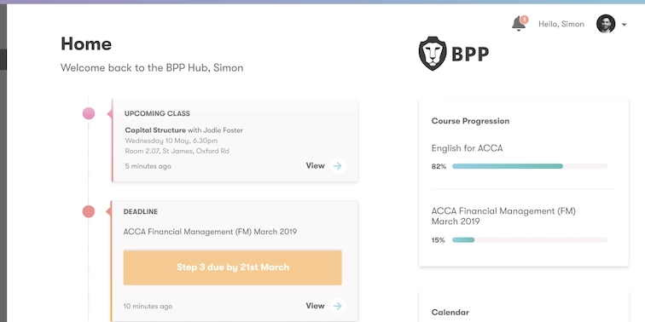Expand the user account dropdown arrow
The image size is (645, 322).
(x=624, y=25)
